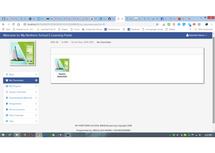Click the My Progress chart icon
The width and height of the screenshot is (215, 153).
tap(7, 86)
